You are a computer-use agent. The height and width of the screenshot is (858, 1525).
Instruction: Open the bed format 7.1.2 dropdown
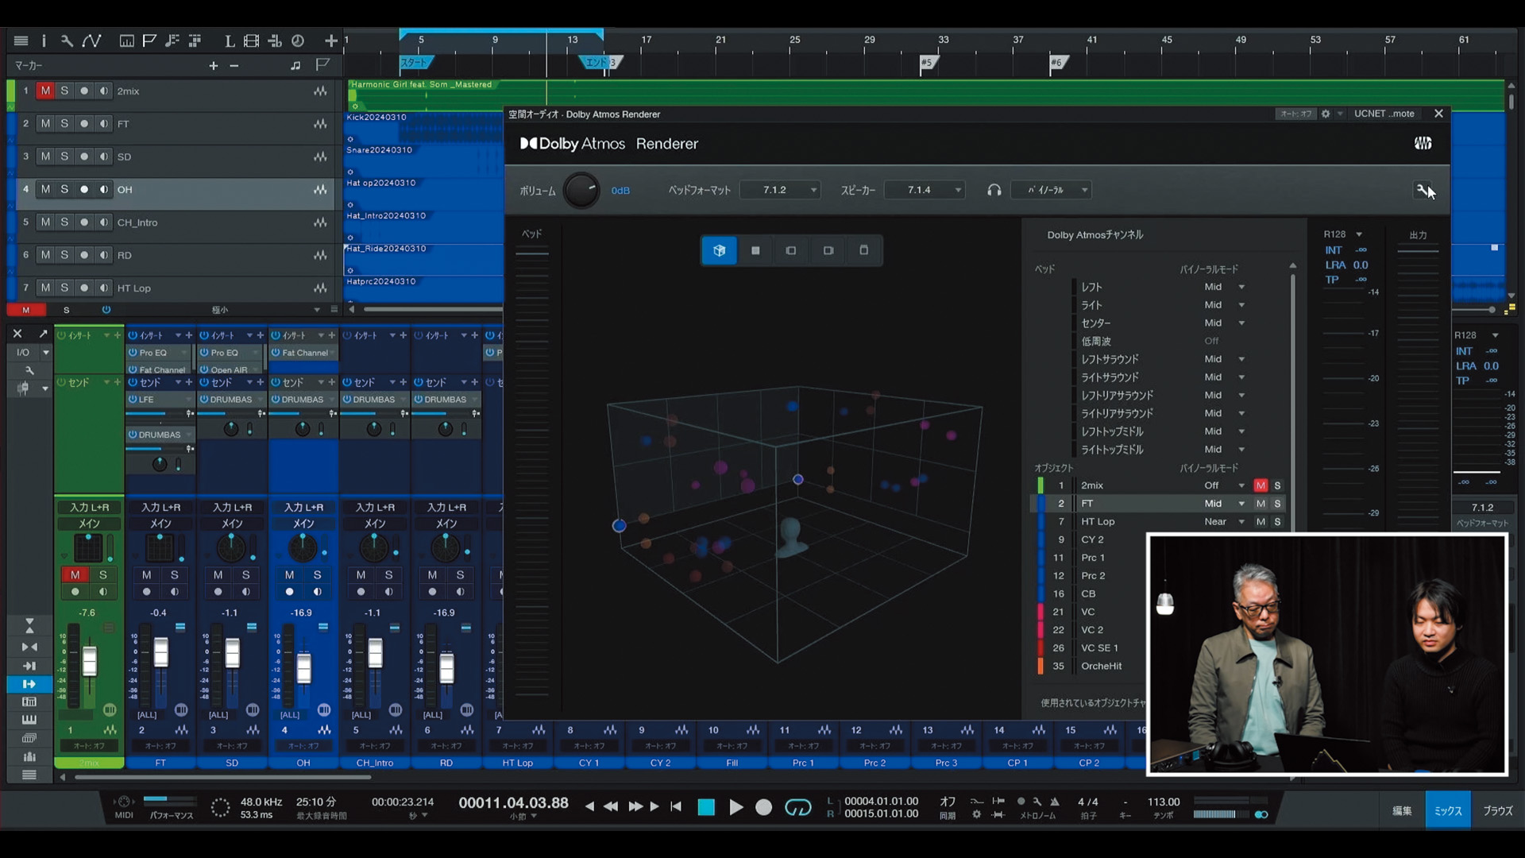tap(781, 190)
